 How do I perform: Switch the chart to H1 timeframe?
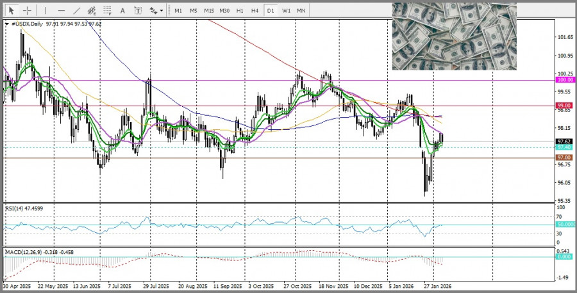click(x=240, y=11)
